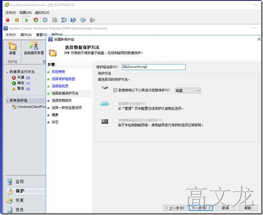Click the disk drive icon beside short-term protection
Image resolution: width=263 pixels, height=215 pixels.
[105, 87]
